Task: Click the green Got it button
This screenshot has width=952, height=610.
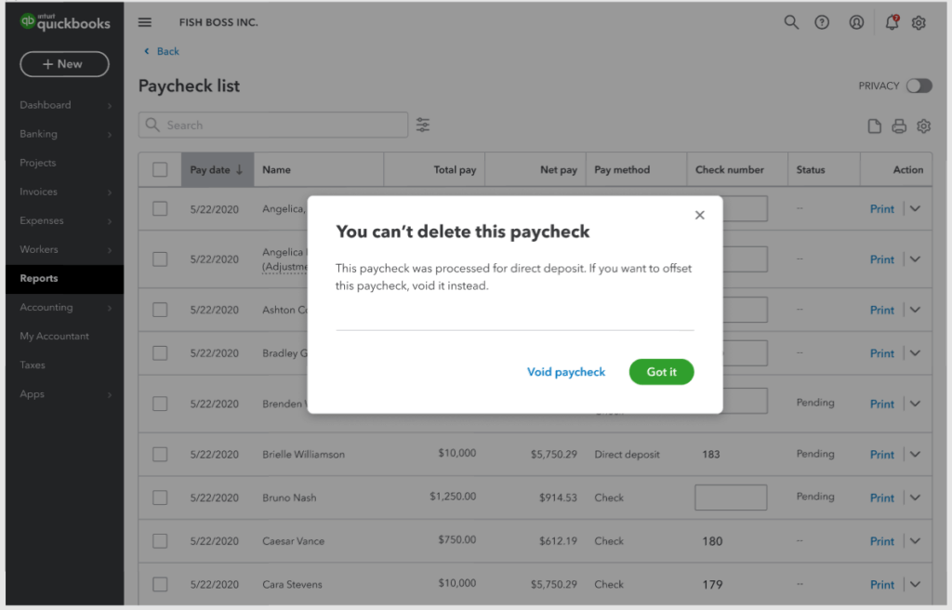Action: coord(661,372)
